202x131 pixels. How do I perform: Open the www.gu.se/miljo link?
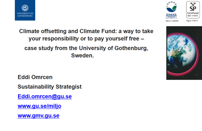point(40,106)
